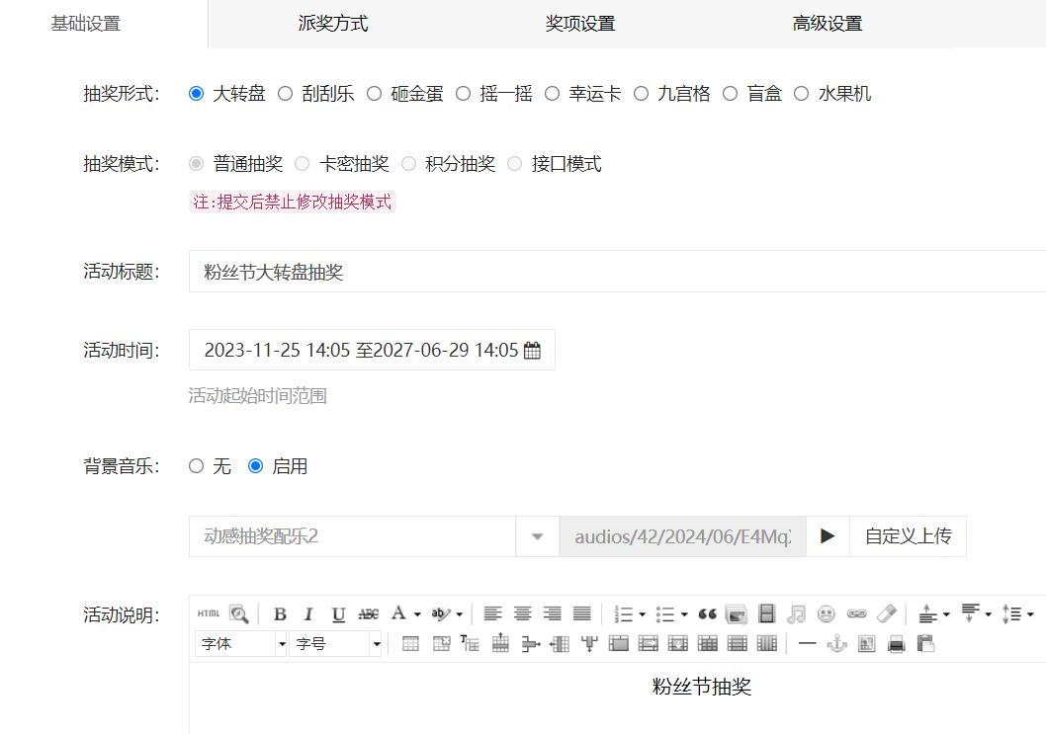This screenshot has height=734, width=1046.
Task: Switch to 基础设置 tab
Action: click(85, 24)
